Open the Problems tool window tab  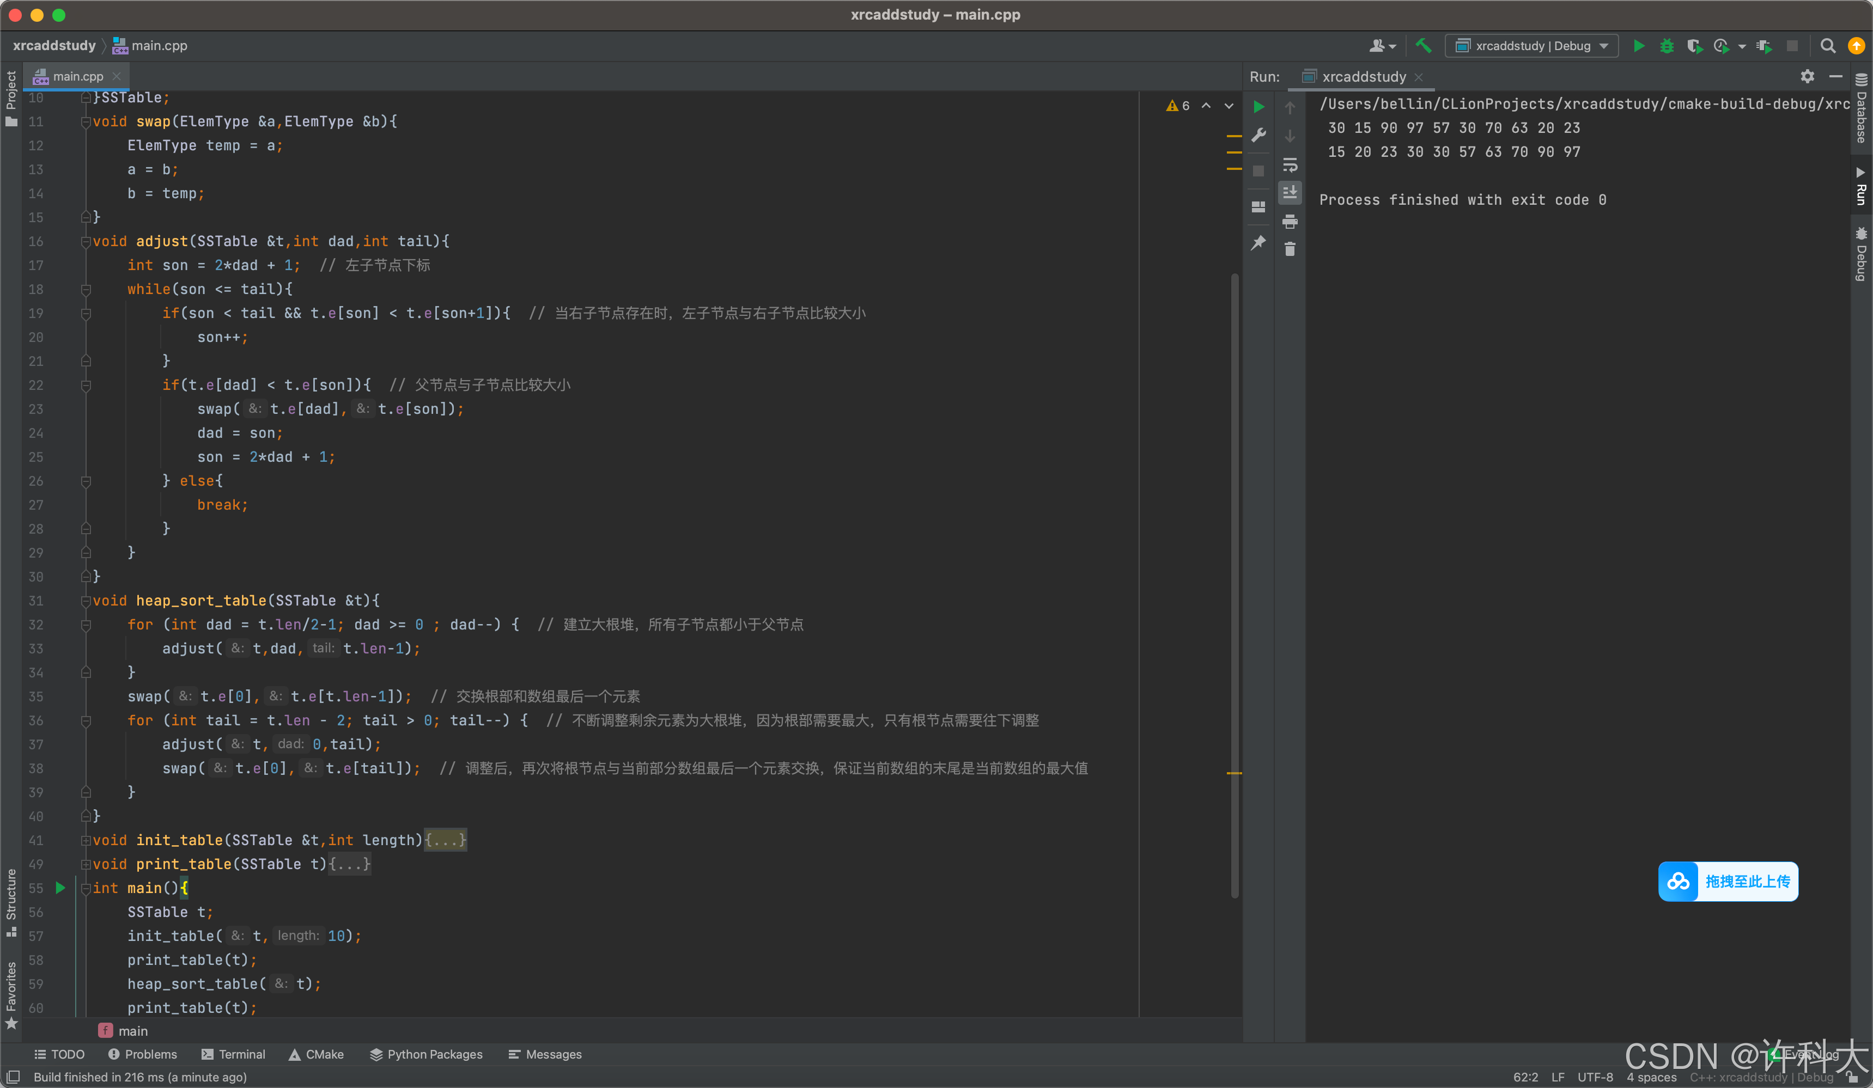(143, 1054)
